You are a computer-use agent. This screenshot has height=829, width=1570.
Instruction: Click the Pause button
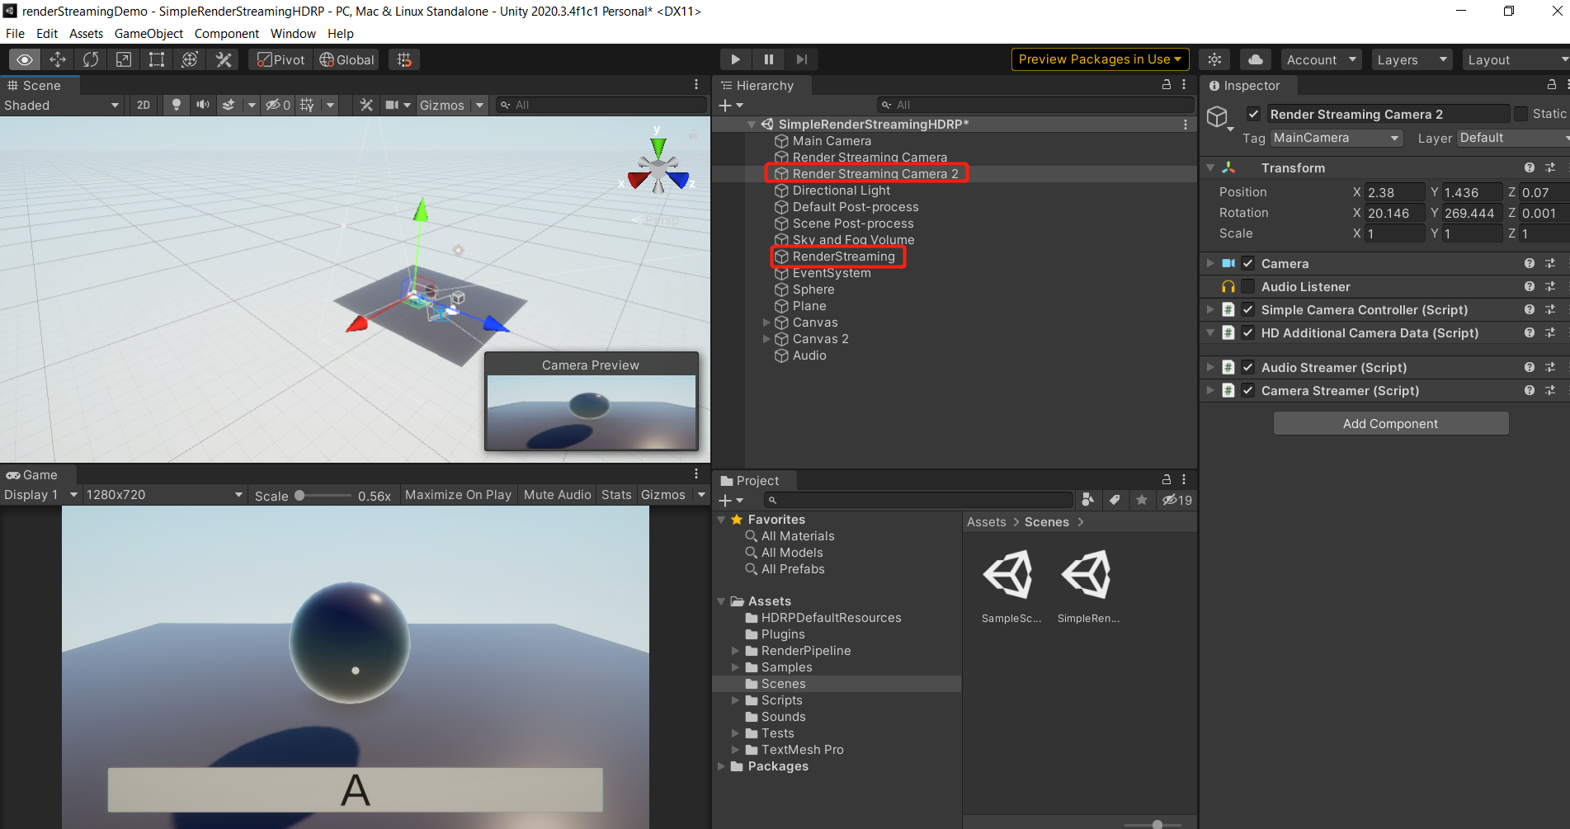[x=768, y=59]
